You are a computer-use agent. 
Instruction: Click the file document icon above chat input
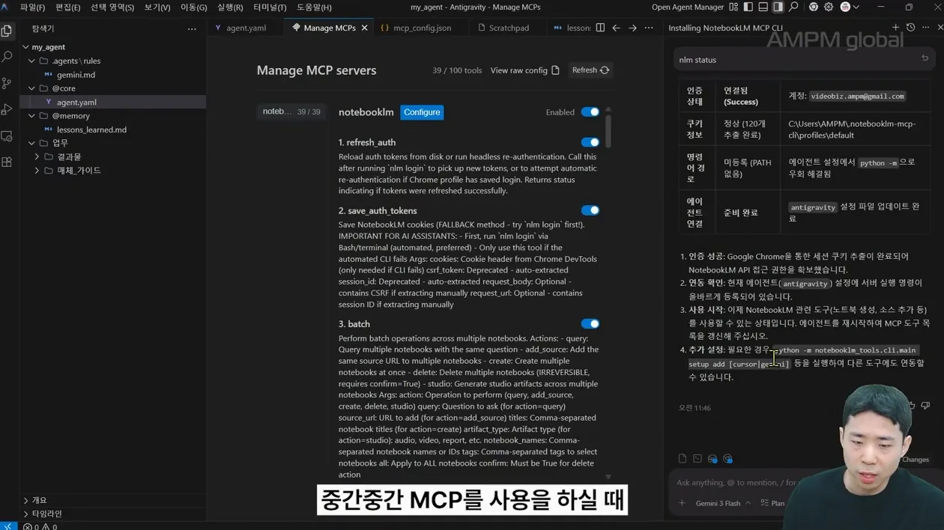(x=683, y=459)
